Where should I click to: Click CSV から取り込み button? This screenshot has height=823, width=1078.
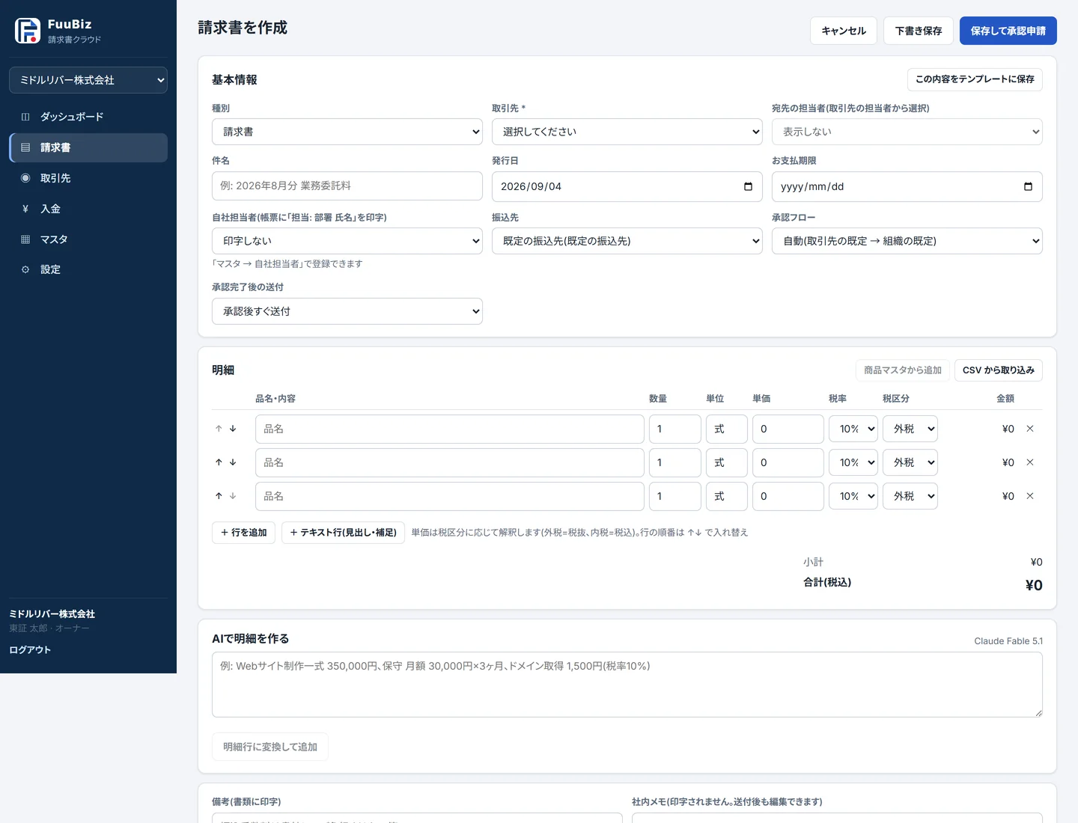point(999,370)
